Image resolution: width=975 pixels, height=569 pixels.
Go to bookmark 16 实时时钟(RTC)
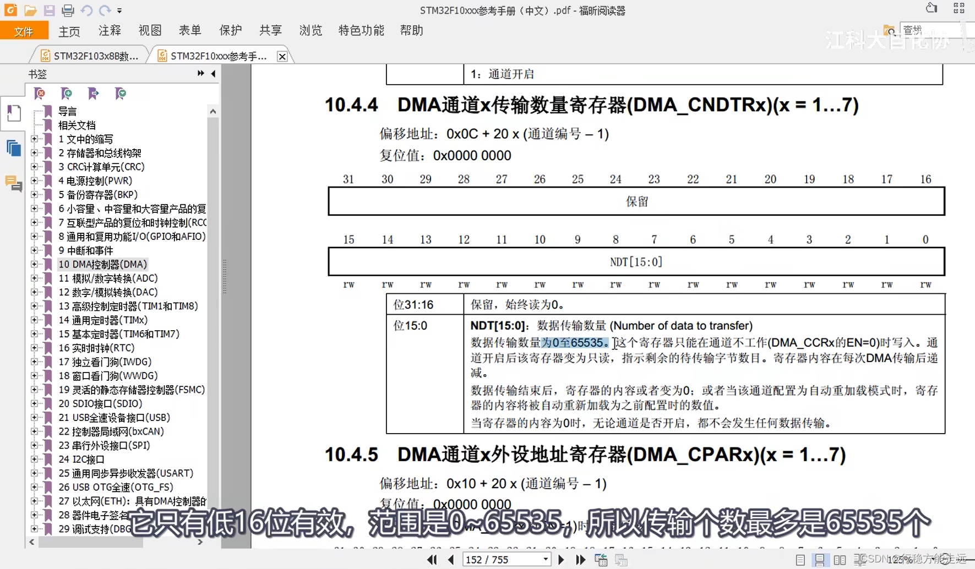point(96,348)
